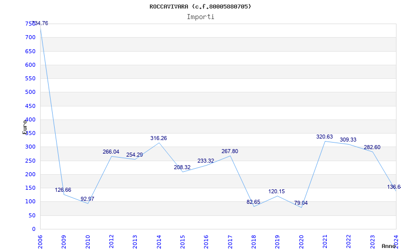This screenshot has width=401, height=251.
Task: Click the 316.26 data label for 2014
Action: (158, 139)
